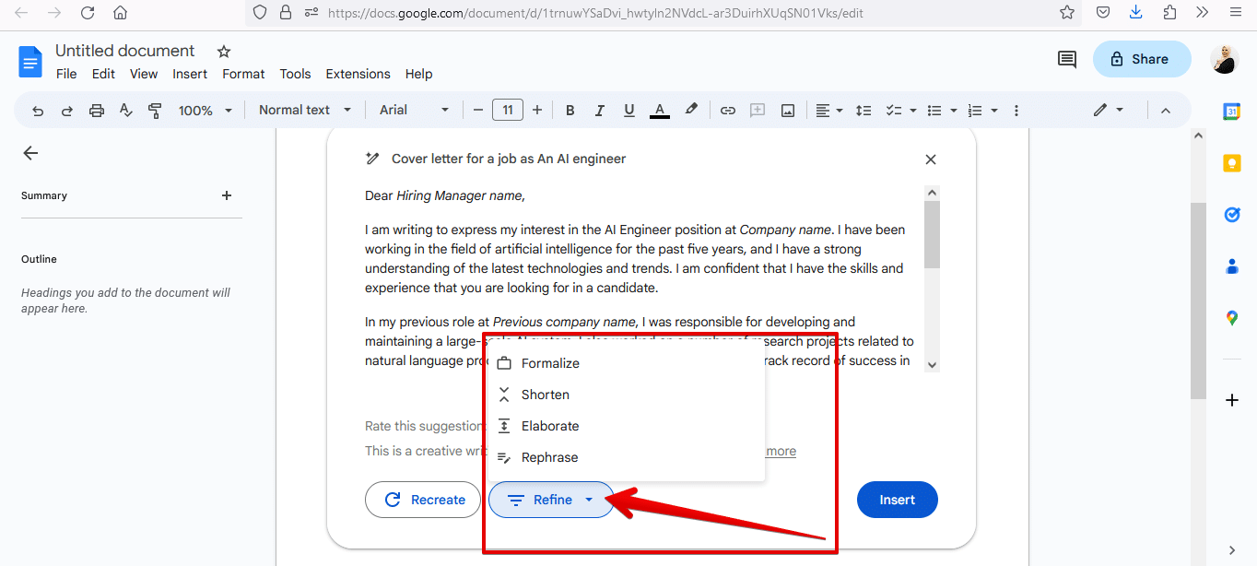Click the bulleted list icon
Screen dimensions: 1257x566
click(x=934, y=111)
